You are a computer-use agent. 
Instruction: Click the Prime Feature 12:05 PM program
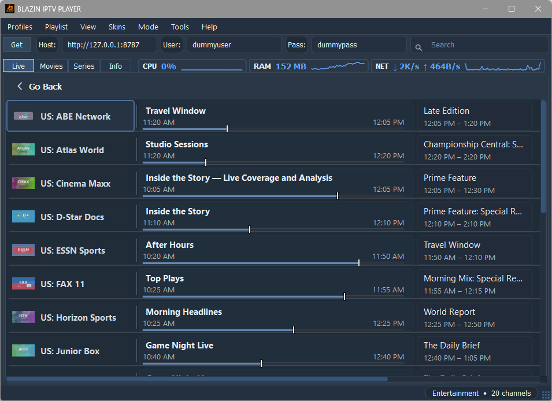point(475,183)
